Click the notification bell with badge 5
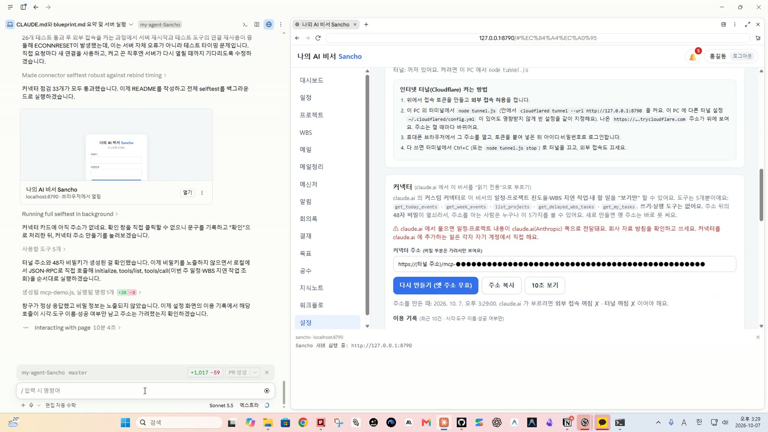768x432 pixels. (x=693, y=56)
